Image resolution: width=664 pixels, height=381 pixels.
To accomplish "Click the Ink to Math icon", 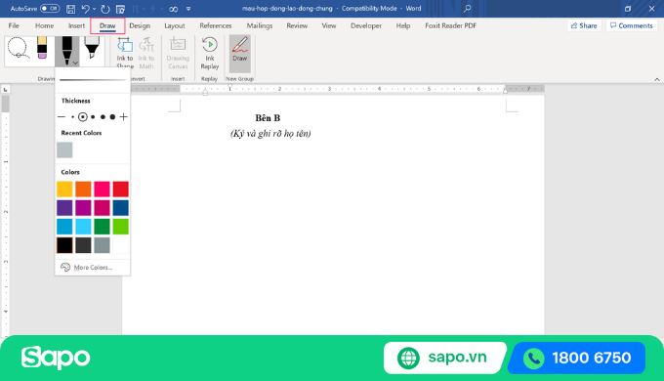I will click(146, 45).
